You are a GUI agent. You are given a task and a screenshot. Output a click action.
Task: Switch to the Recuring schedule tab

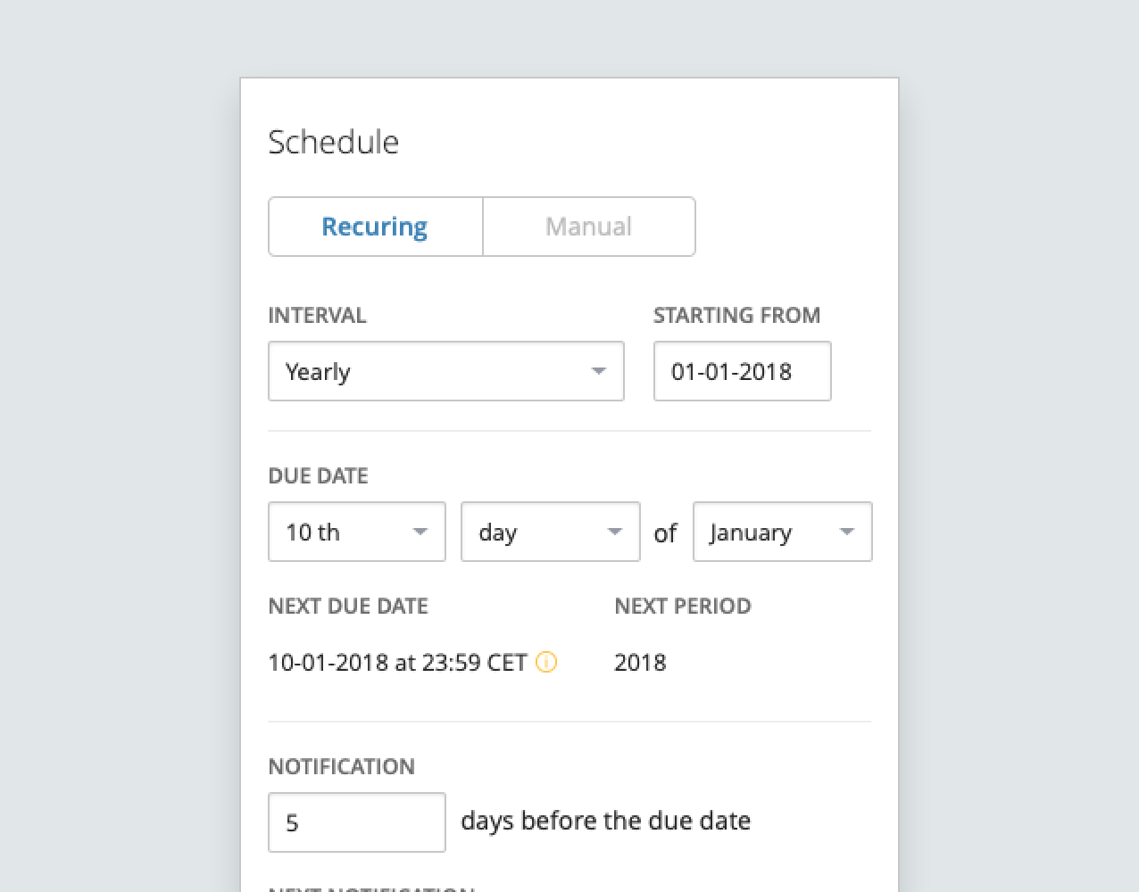(x=375, y=227)
